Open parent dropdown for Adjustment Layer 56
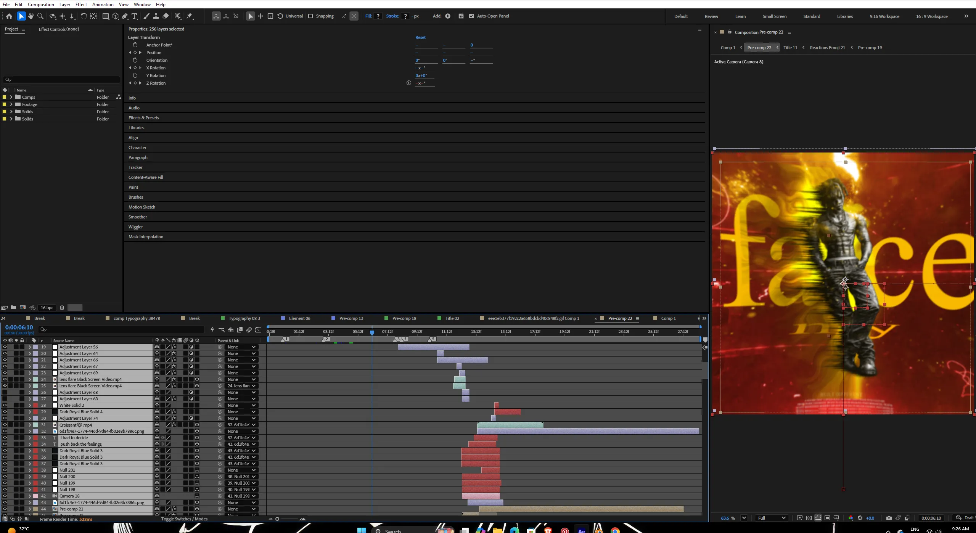This screenshot has height=533, width=976. pos(241,347)
